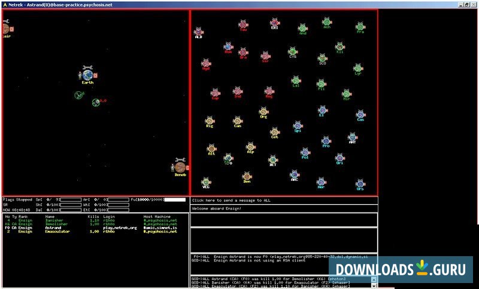Click the SCO planet on the galactic map
Image resolution: width=479 pixels, height=289 pixels.
[x=322, y=58]
